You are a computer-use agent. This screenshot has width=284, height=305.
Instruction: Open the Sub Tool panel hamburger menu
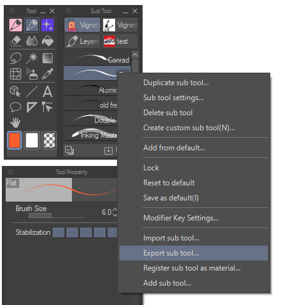tap(68, 11)
